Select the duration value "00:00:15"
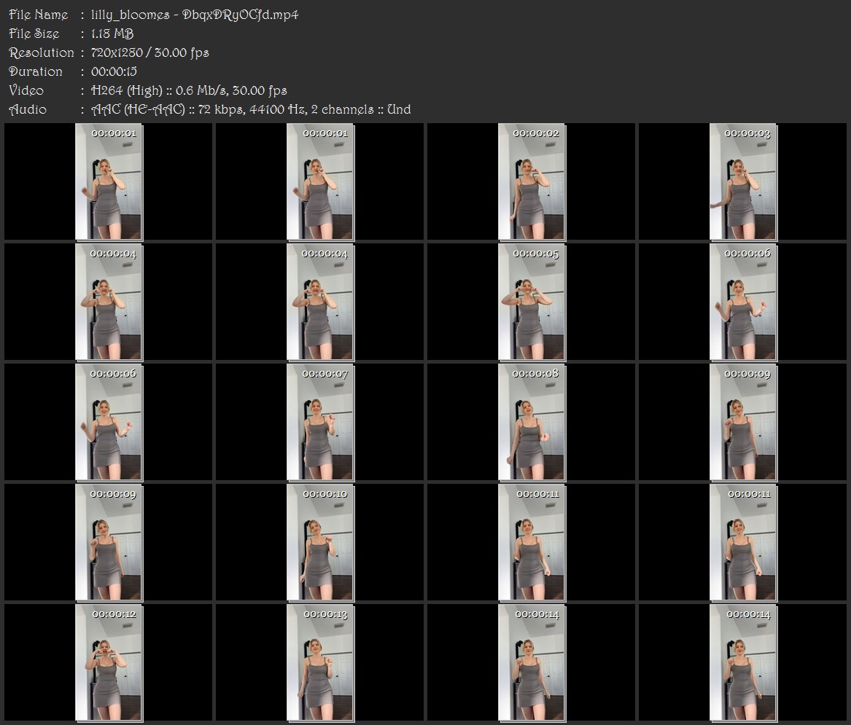This screenshot has height=725, width=851. click(x=114, y=71)
